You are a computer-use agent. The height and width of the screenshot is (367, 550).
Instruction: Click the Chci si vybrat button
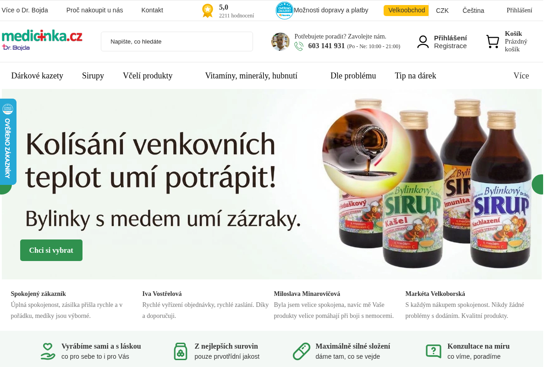point(51,250)
